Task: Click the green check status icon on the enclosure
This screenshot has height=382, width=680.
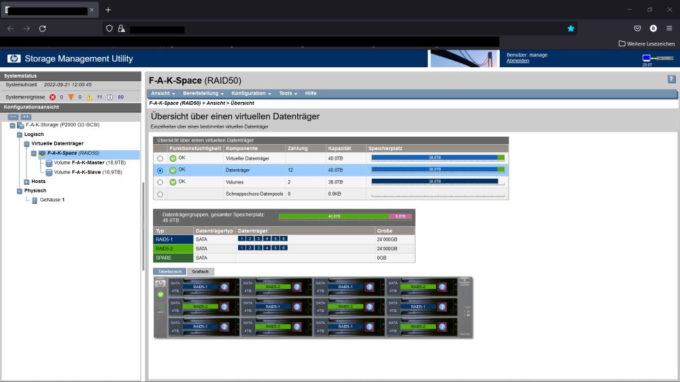Action: click(x=160, y=294)
